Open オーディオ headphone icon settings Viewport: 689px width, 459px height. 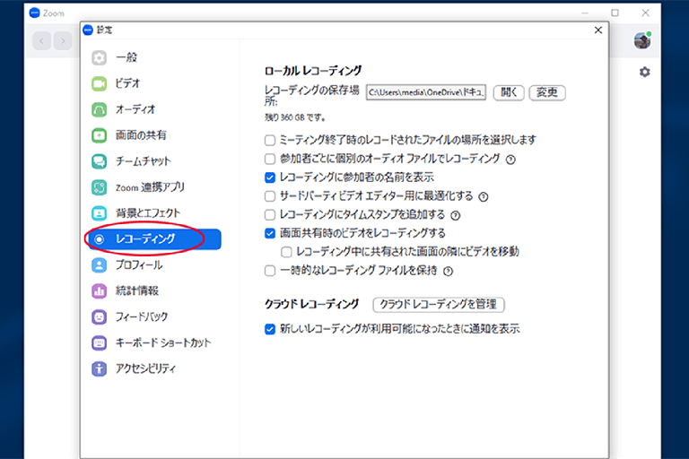tap(100, 109)
